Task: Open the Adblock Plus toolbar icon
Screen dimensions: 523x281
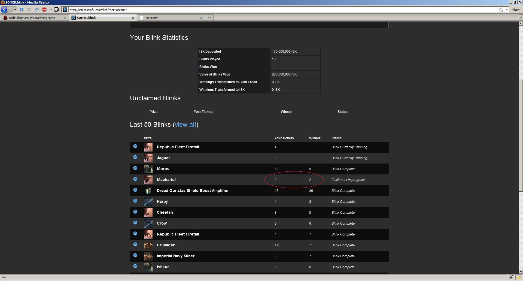Action: tap(44, 10)
